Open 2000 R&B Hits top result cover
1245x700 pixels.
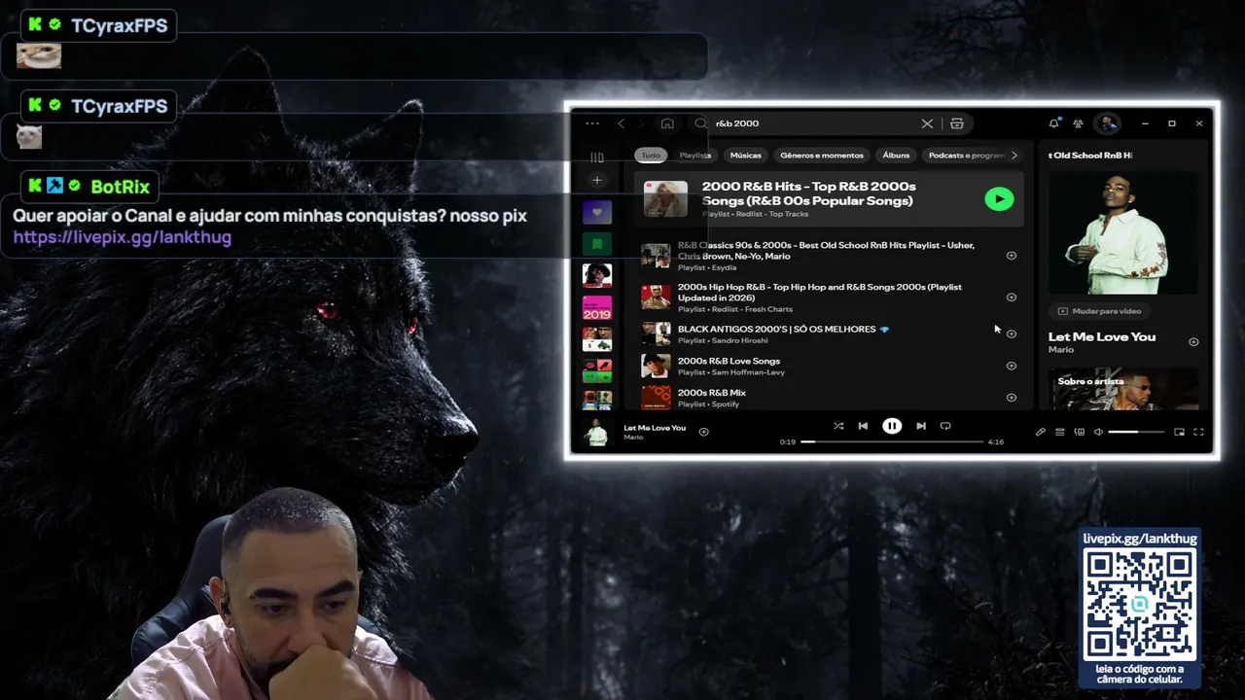665,199
